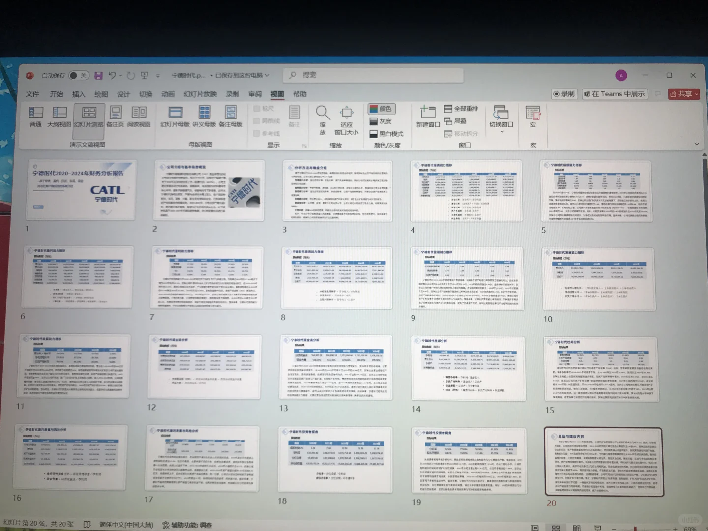The width and height of the screenshot is (708, 531).
Task: Click in the 搜索 search box
Action: [373, 75]
